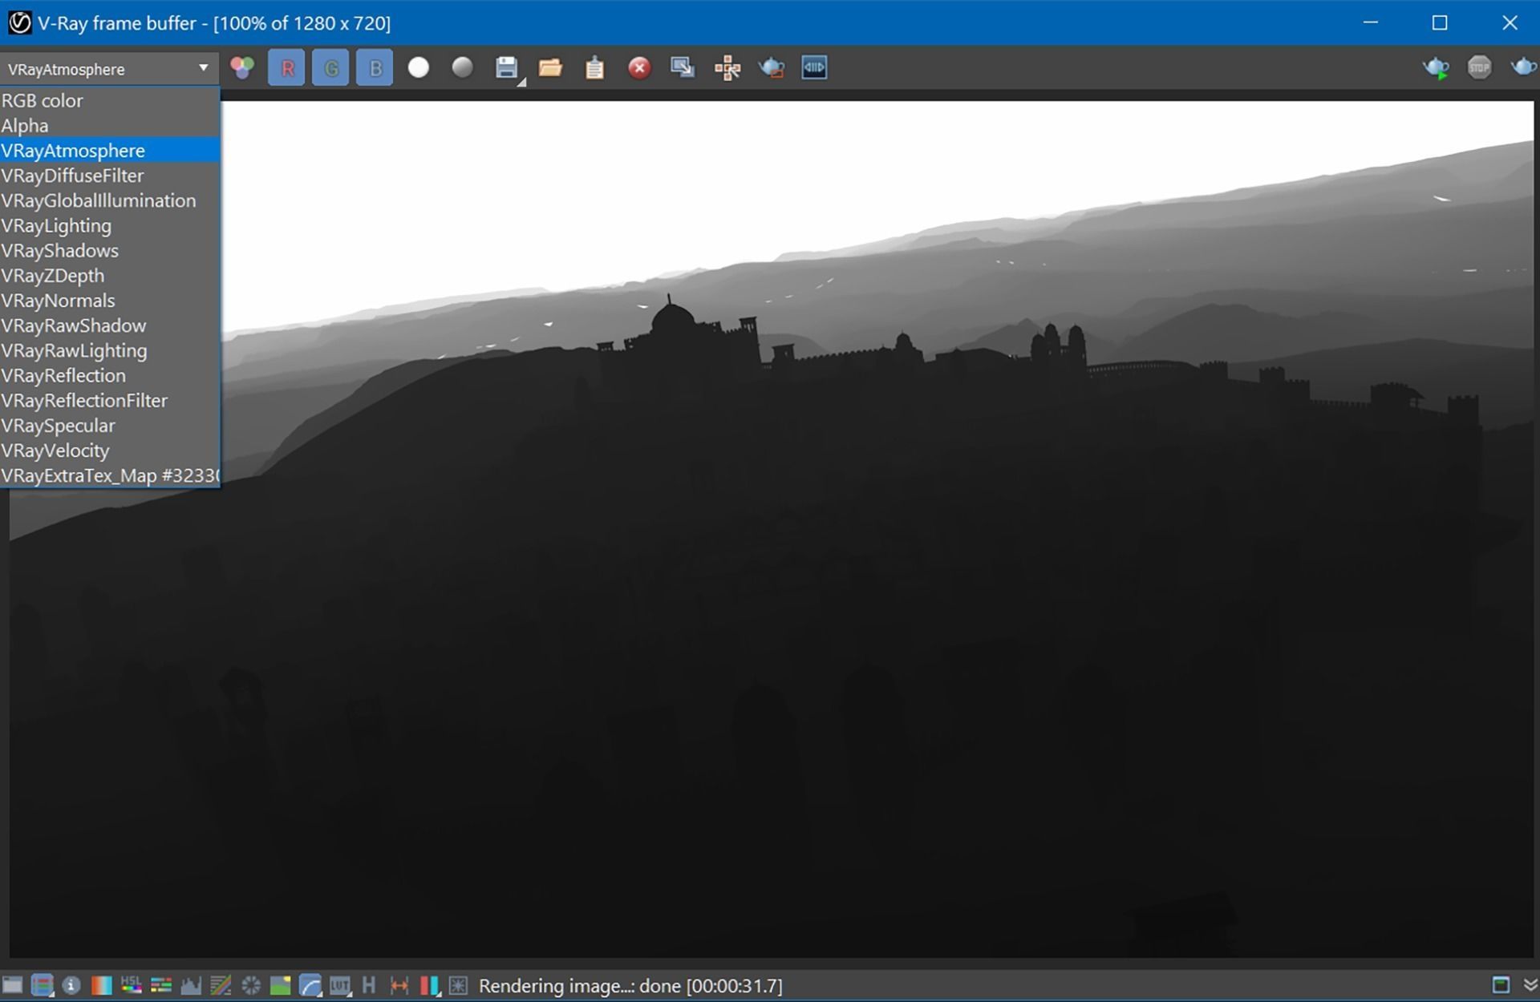Choose the Alpha channel entry
The width and height of the screenshot is (1540, 1002).
25,126
